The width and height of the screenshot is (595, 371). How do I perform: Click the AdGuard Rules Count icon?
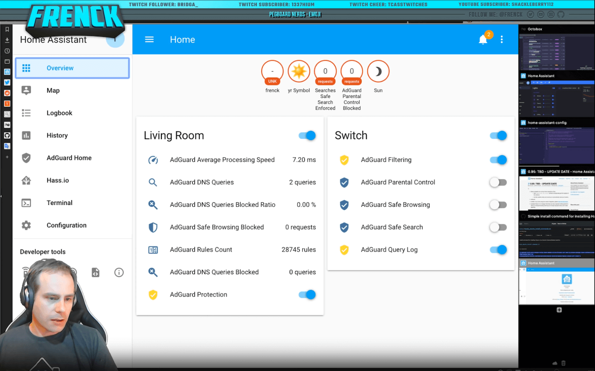[x=153, y=250]
